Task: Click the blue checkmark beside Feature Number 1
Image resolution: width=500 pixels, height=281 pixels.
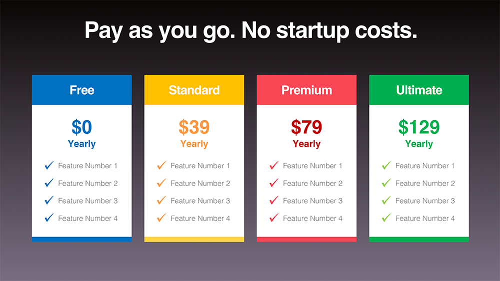Action: [49, 165]
